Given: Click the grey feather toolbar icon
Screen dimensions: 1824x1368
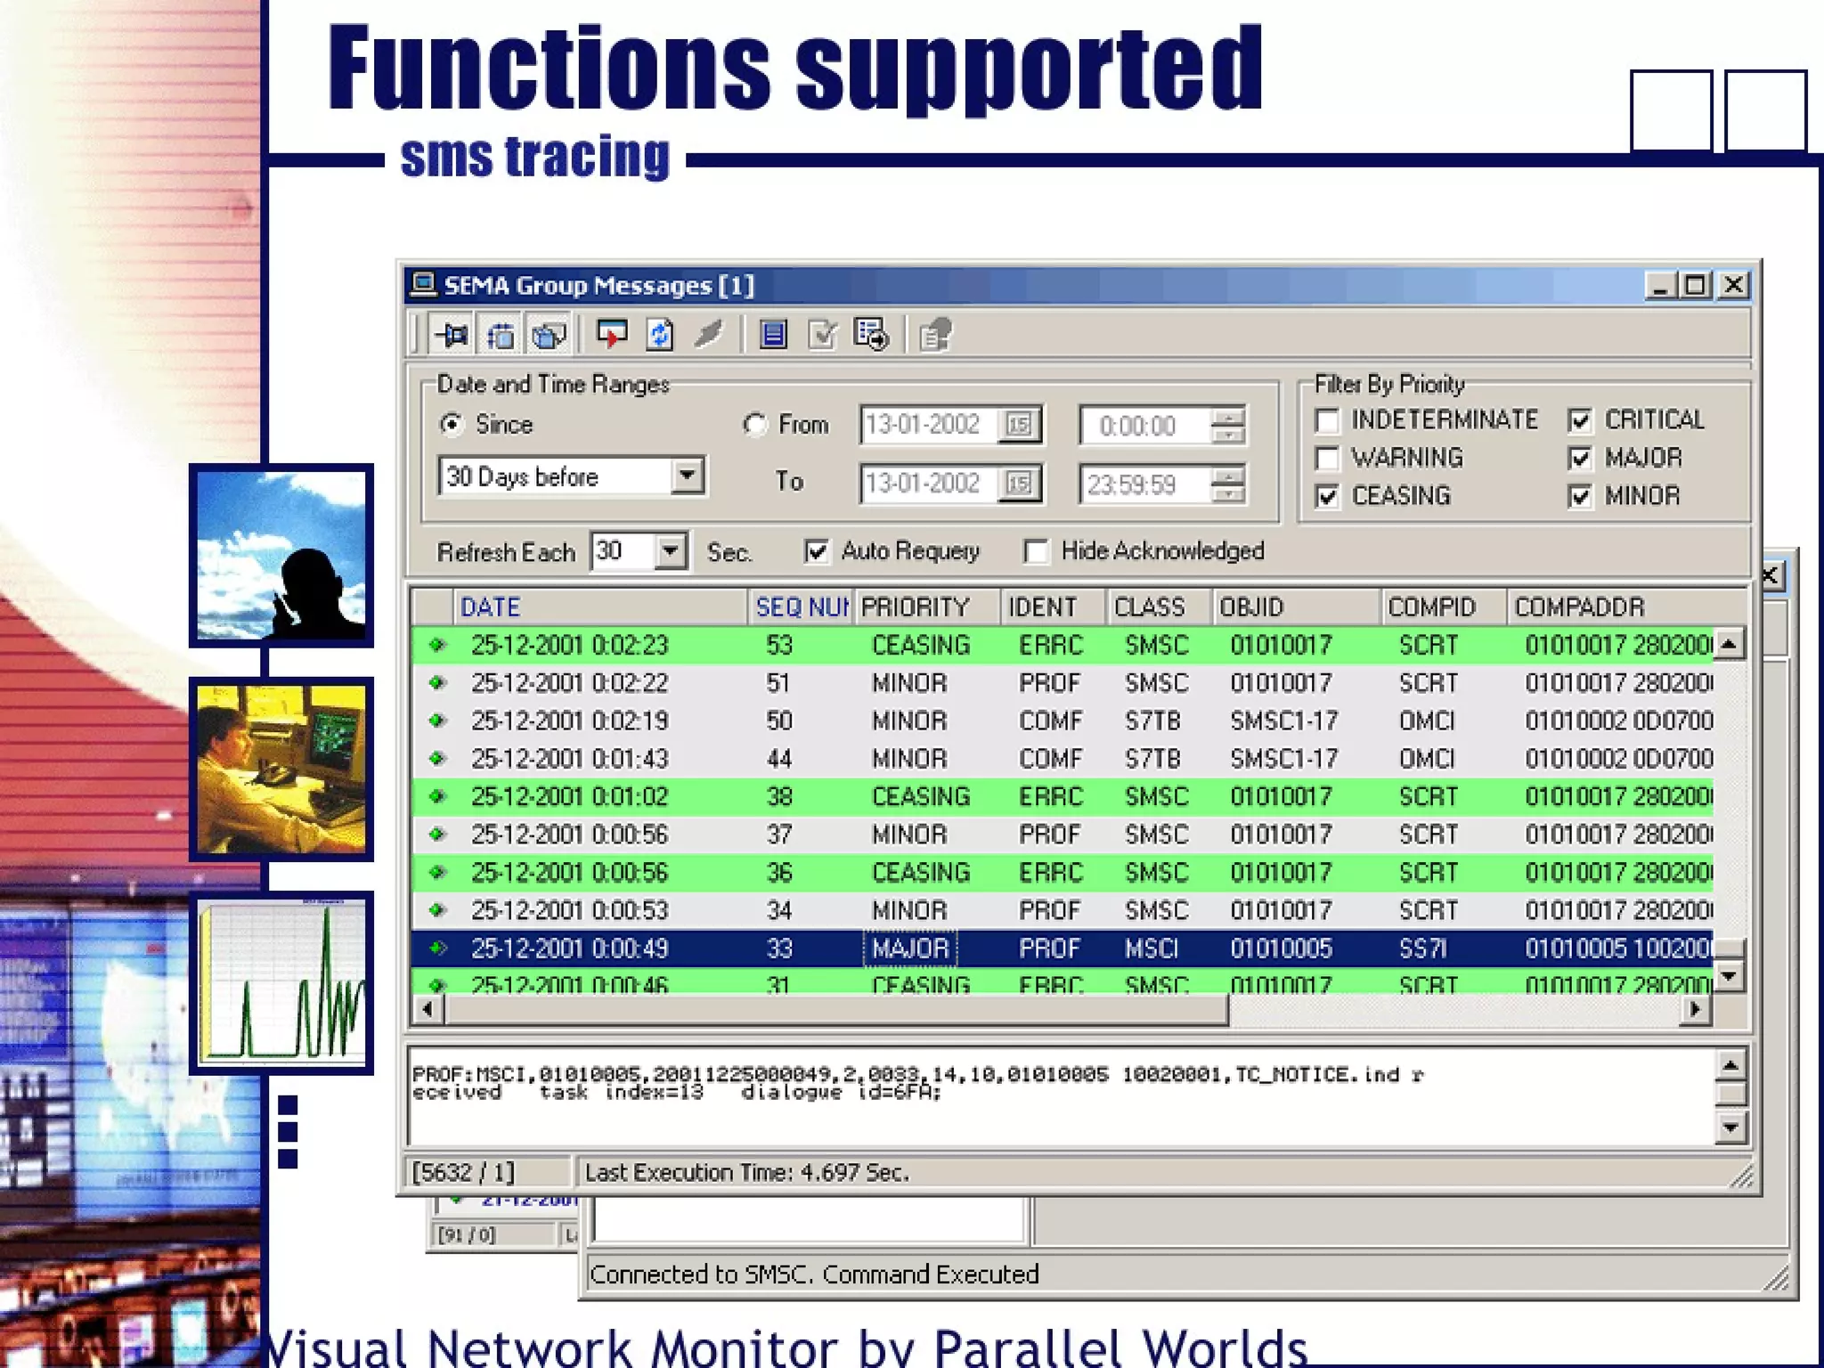Looking at the screenshot, I should click(709, 335).
